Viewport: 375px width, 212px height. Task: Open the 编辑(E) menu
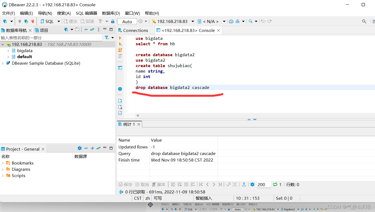click(x=26, y=13)
